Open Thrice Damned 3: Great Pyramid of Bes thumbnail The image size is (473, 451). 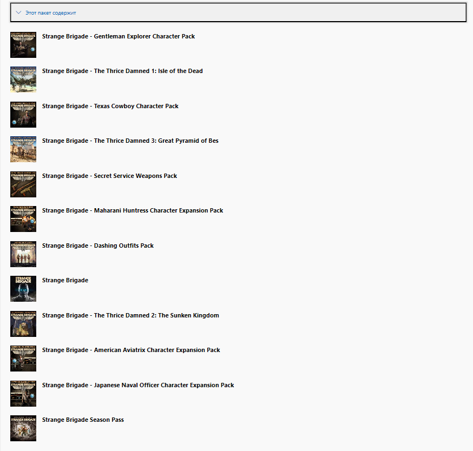coord(23,149)
